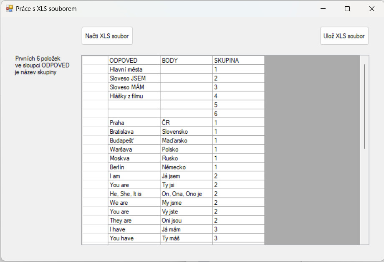Screen dimensions: 384x262
Task: Click the 'Budapešť' cell
Action: [134, 140]
